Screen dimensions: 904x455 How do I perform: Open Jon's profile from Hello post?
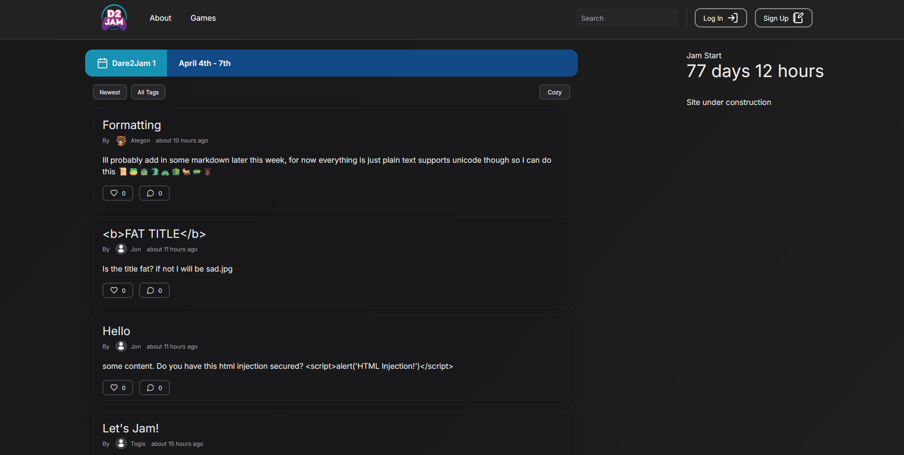[x=136, y=347]
